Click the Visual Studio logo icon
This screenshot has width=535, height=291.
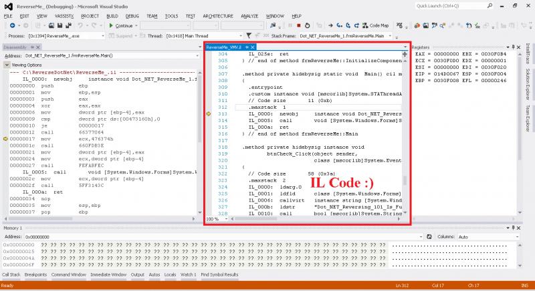click(x=8, y=6)
